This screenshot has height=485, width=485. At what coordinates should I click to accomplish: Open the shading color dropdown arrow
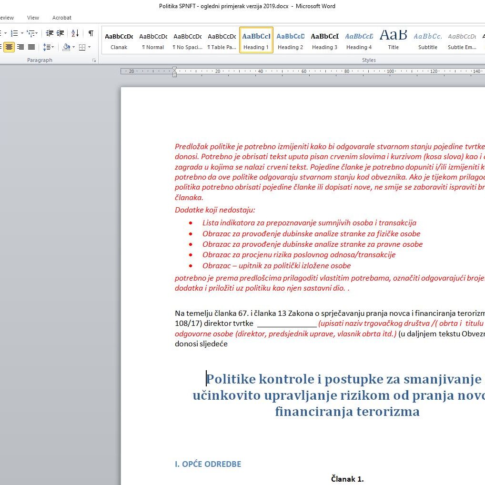point(73,47)
